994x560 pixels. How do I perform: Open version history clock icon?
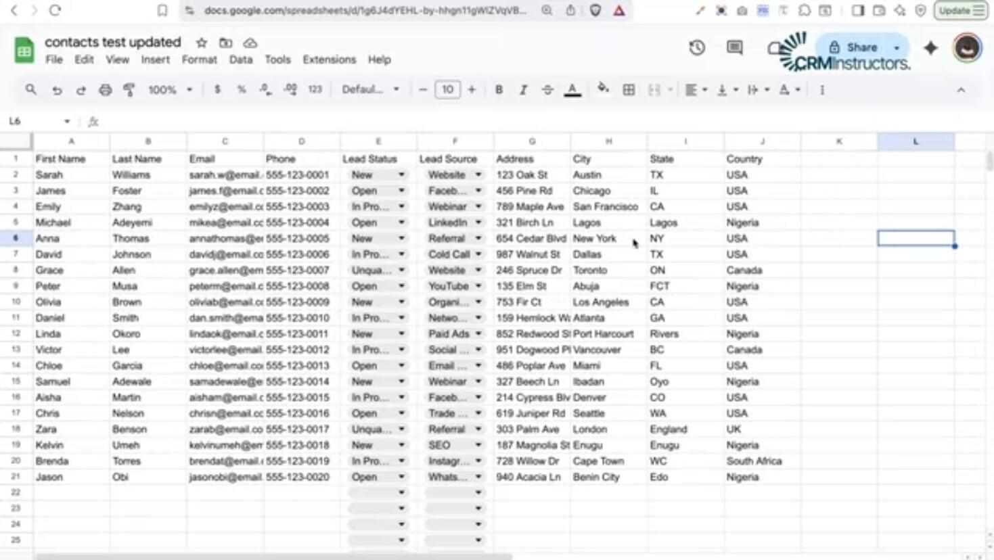(697, 47)
